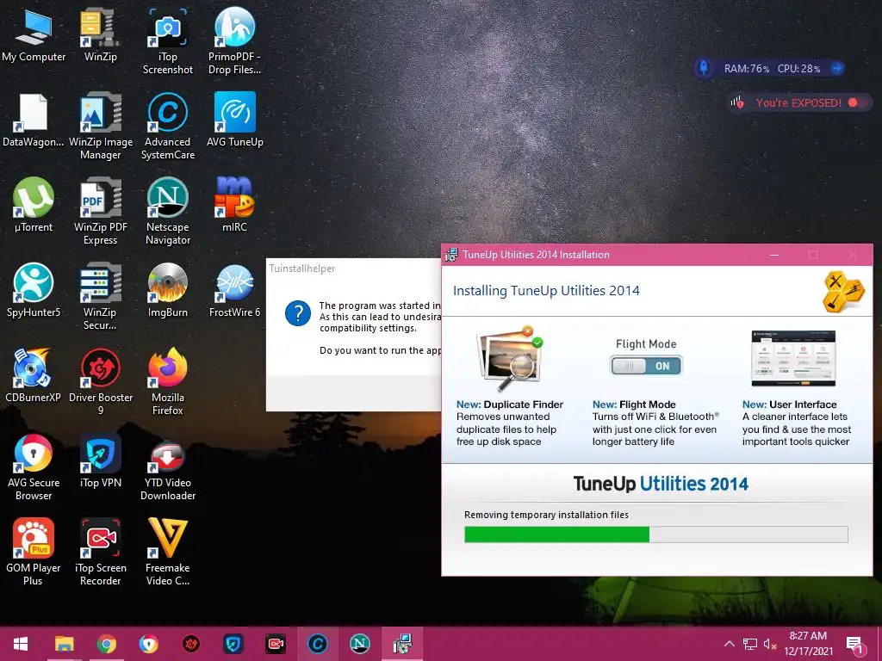Click the User Interface preview thumbnail

(793, 358)
